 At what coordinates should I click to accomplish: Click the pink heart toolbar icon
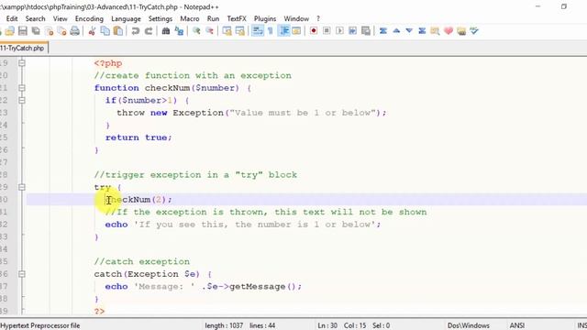(x=449, y=31)
